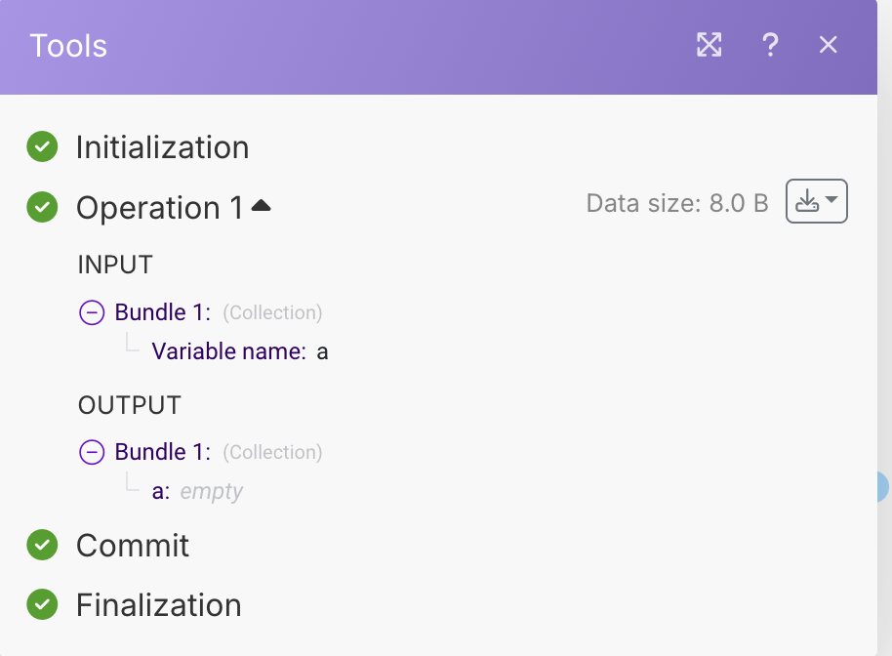892x656 pixels.
Task: Open the download output bundles dropdown
Action: coord(816,202)
